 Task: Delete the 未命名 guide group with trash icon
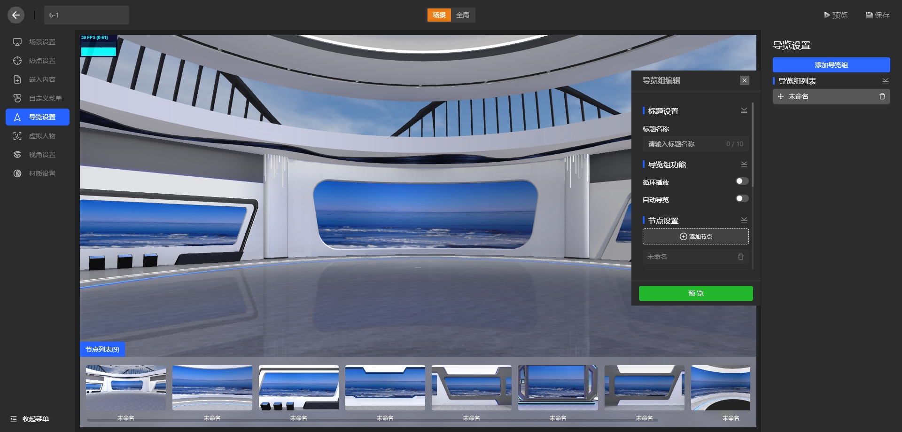coord(882,96)
